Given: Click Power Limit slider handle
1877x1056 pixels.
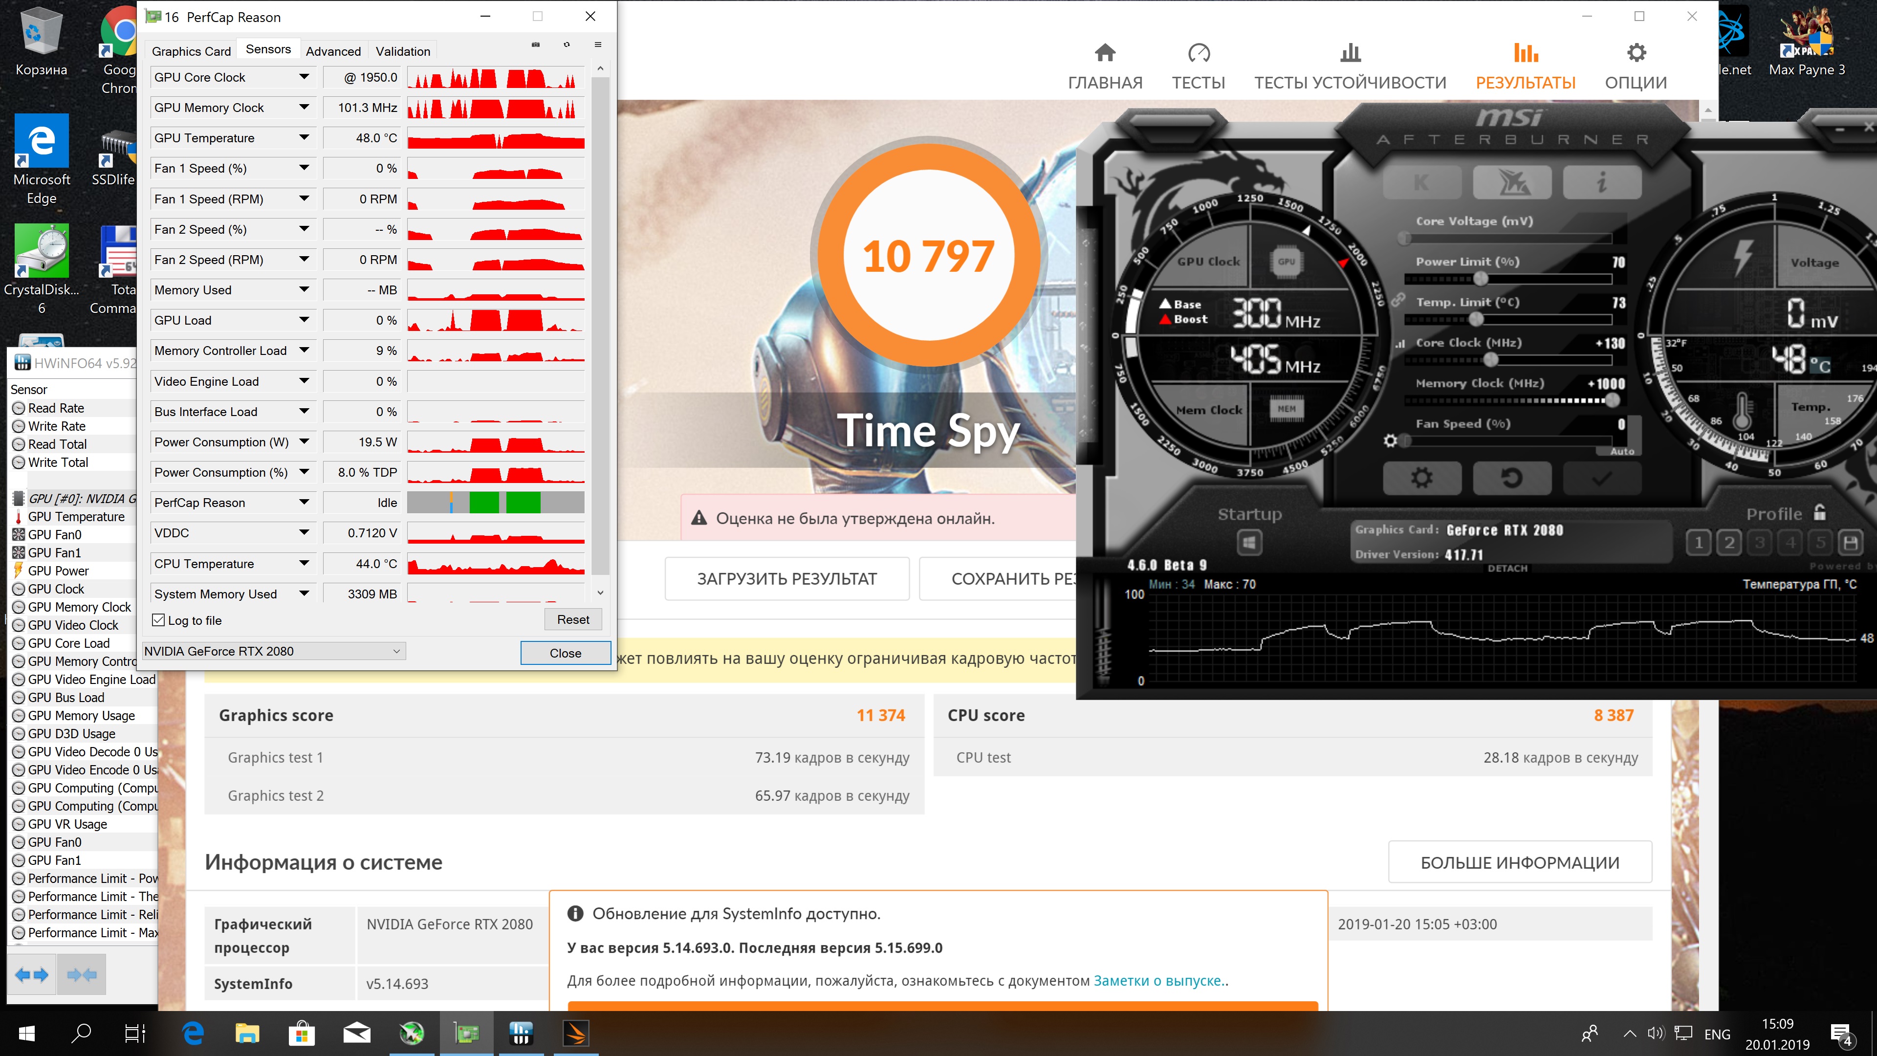Looking at the screenshot, I should 1481,279.
